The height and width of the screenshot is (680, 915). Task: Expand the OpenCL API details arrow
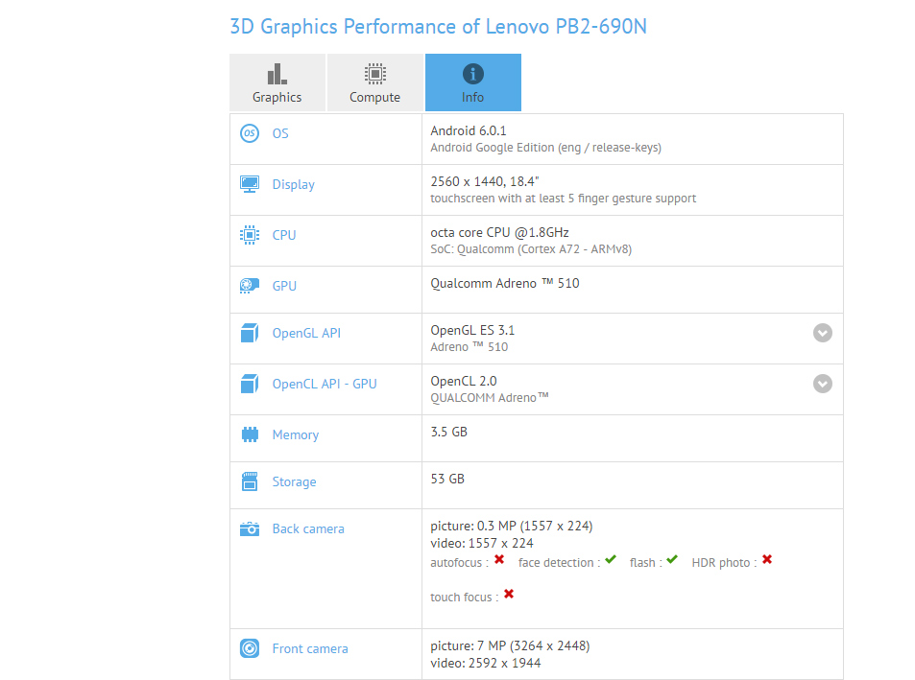coord(823,384)
